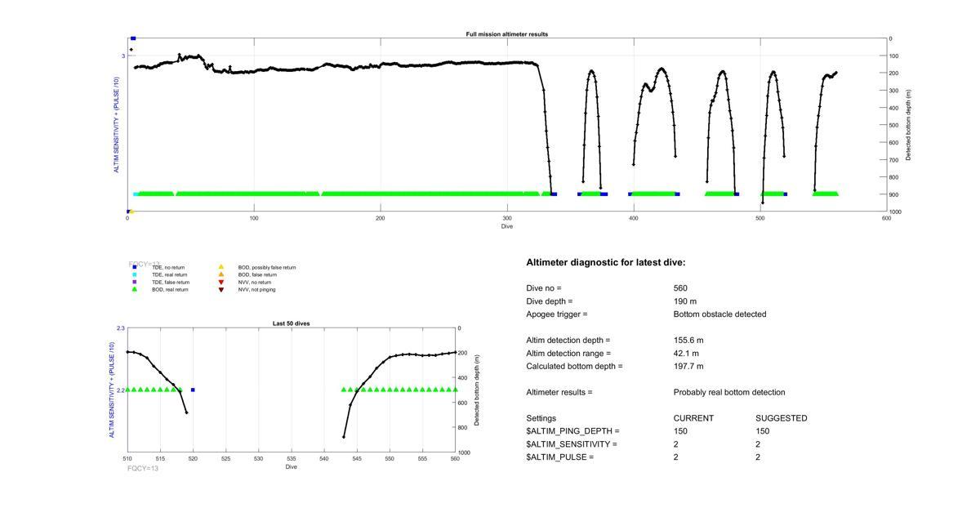Image resolution: width=980 pixels, height=508 pixels.
Task: Click the x-axis tick '400' in the full mission plot
Action: [634, 219]
